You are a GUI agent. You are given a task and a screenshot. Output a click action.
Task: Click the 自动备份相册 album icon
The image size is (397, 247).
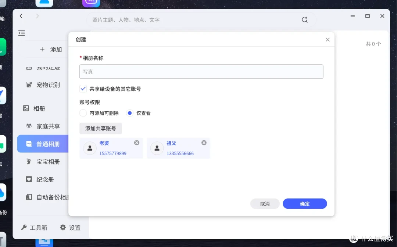pyautogui.click(x=29, y=197)
